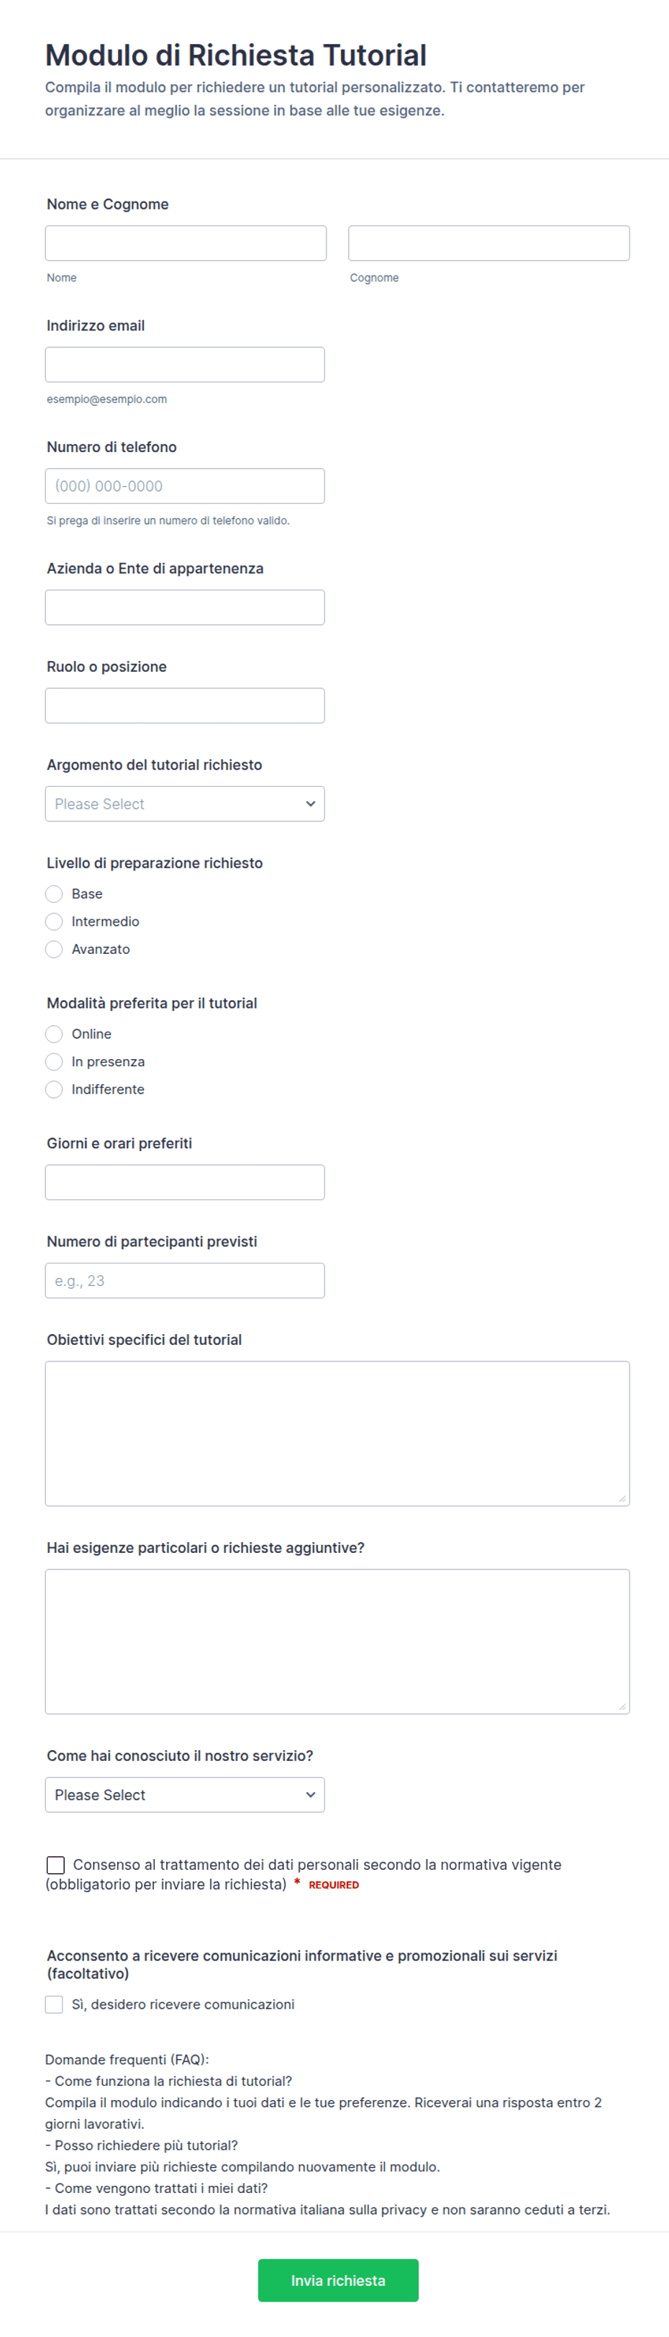Select the In presenza option

[x=55, y=1061]
